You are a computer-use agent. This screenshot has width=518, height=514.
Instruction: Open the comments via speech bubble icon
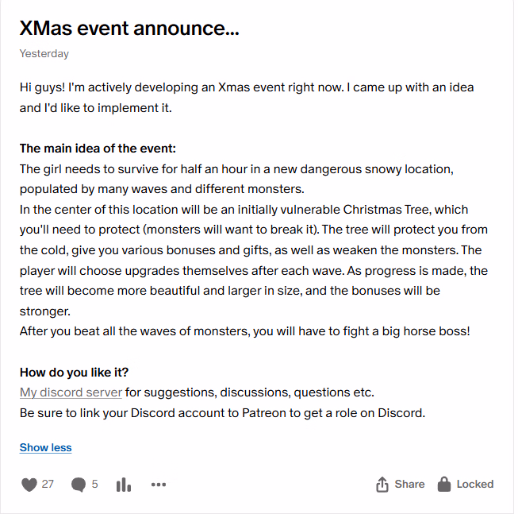[79, 485]
